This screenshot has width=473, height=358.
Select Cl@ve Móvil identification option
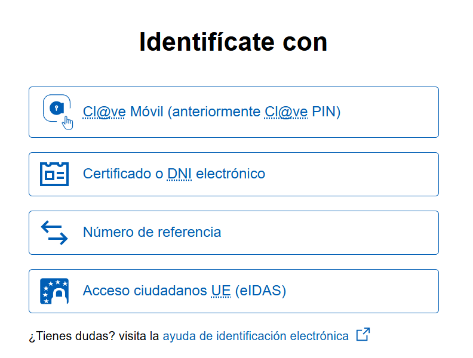[x=234, y=112]
